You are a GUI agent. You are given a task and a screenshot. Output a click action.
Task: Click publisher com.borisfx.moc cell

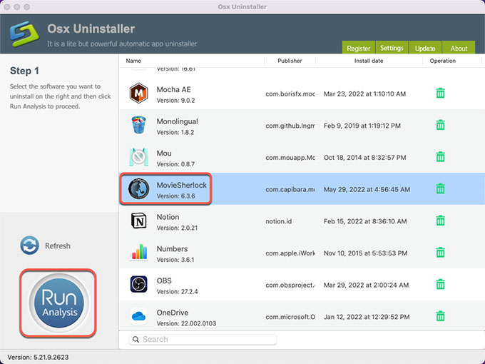click(x=290, y=93)
